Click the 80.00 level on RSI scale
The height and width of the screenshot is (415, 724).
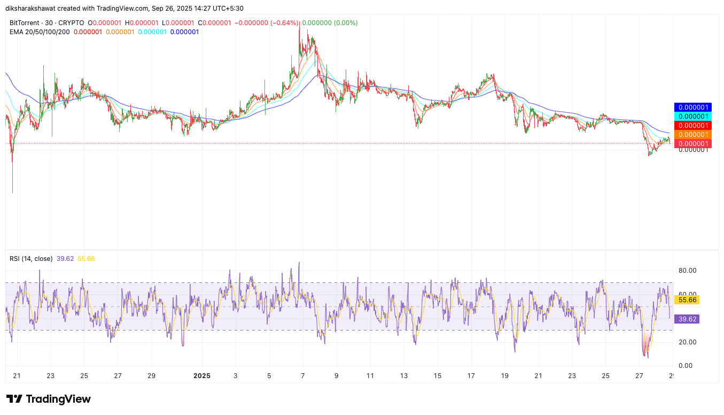[x=687, y=271]
